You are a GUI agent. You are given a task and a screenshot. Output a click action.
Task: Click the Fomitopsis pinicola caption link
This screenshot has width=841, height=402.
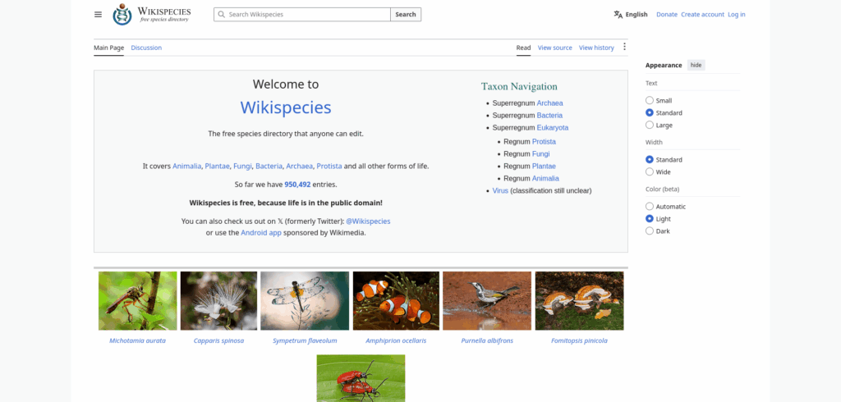coord(579,341)
